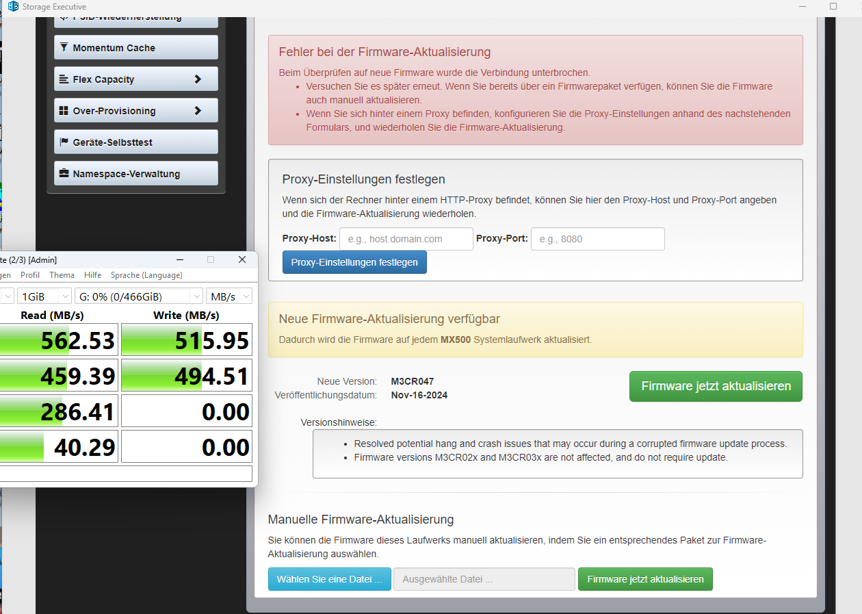Click the read result 459.39

click(57, 376)
